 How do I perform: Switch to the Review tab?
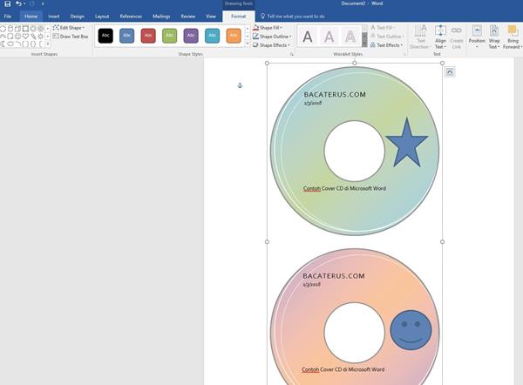tap(188, 17)
